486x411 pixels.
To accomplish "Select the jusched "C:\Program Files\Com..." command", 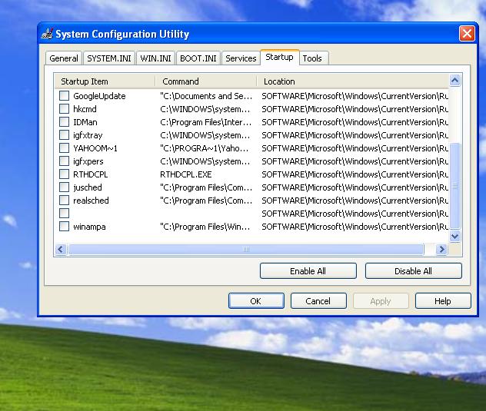I will click(206, 187).
